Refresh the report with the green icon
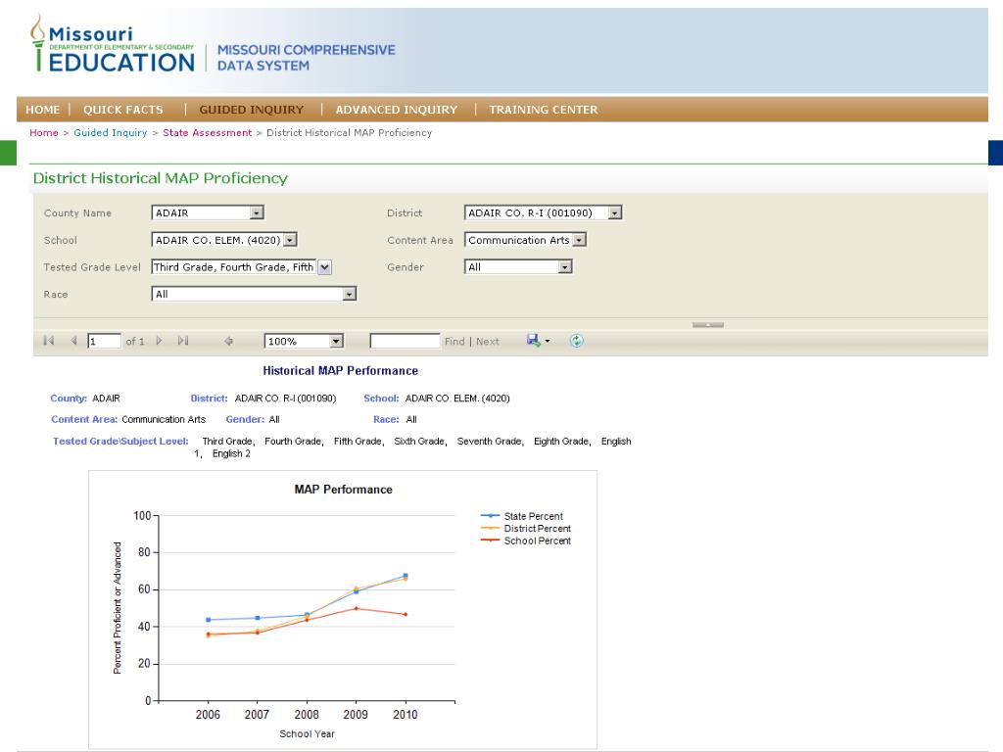 pyautogui.click(x=576, y=341)
